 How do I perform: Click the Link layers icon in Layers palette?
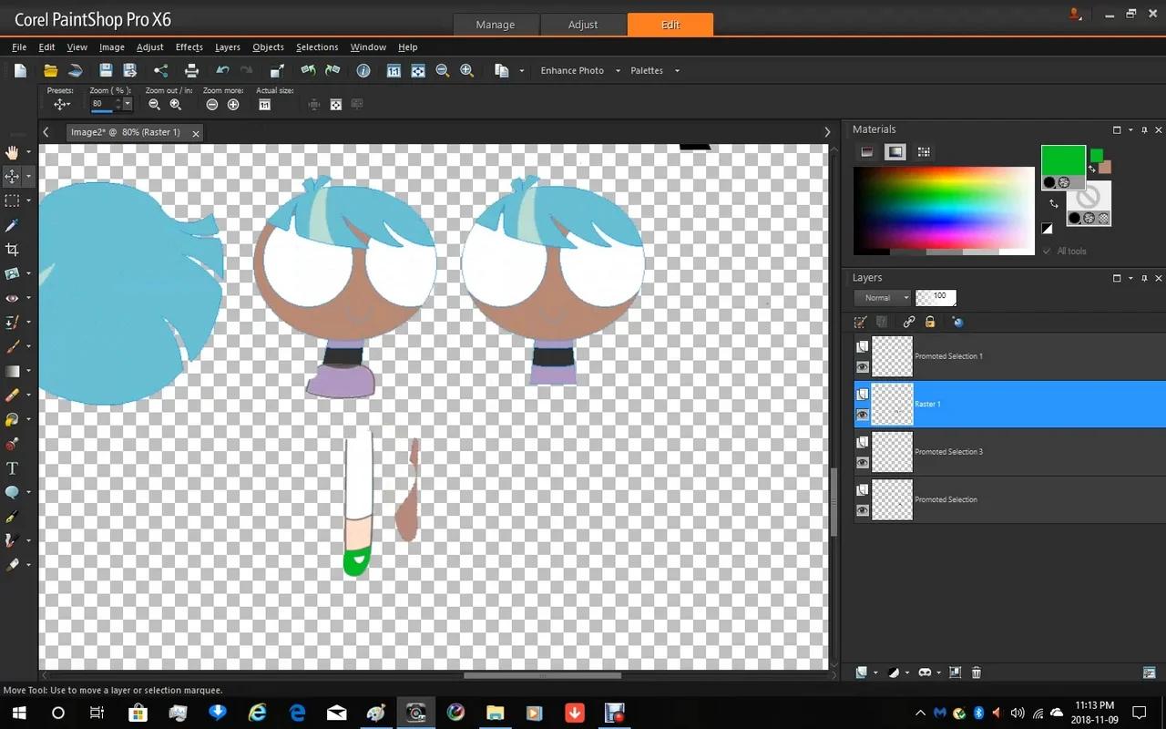pos(908,322)
